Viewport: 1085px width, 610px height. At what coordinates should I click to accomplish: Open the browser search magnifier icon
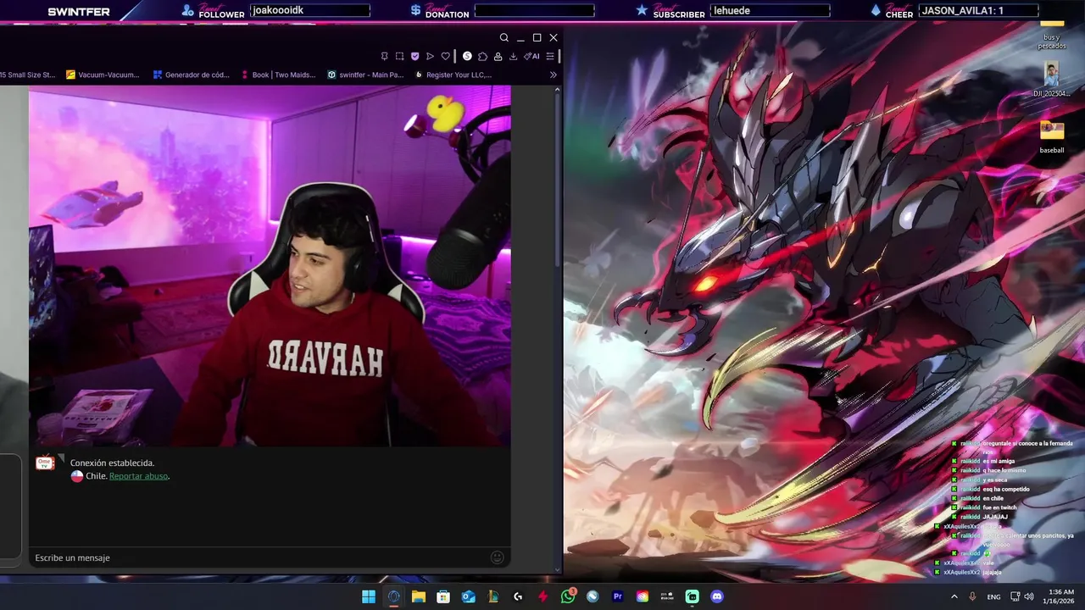[504, 37]
